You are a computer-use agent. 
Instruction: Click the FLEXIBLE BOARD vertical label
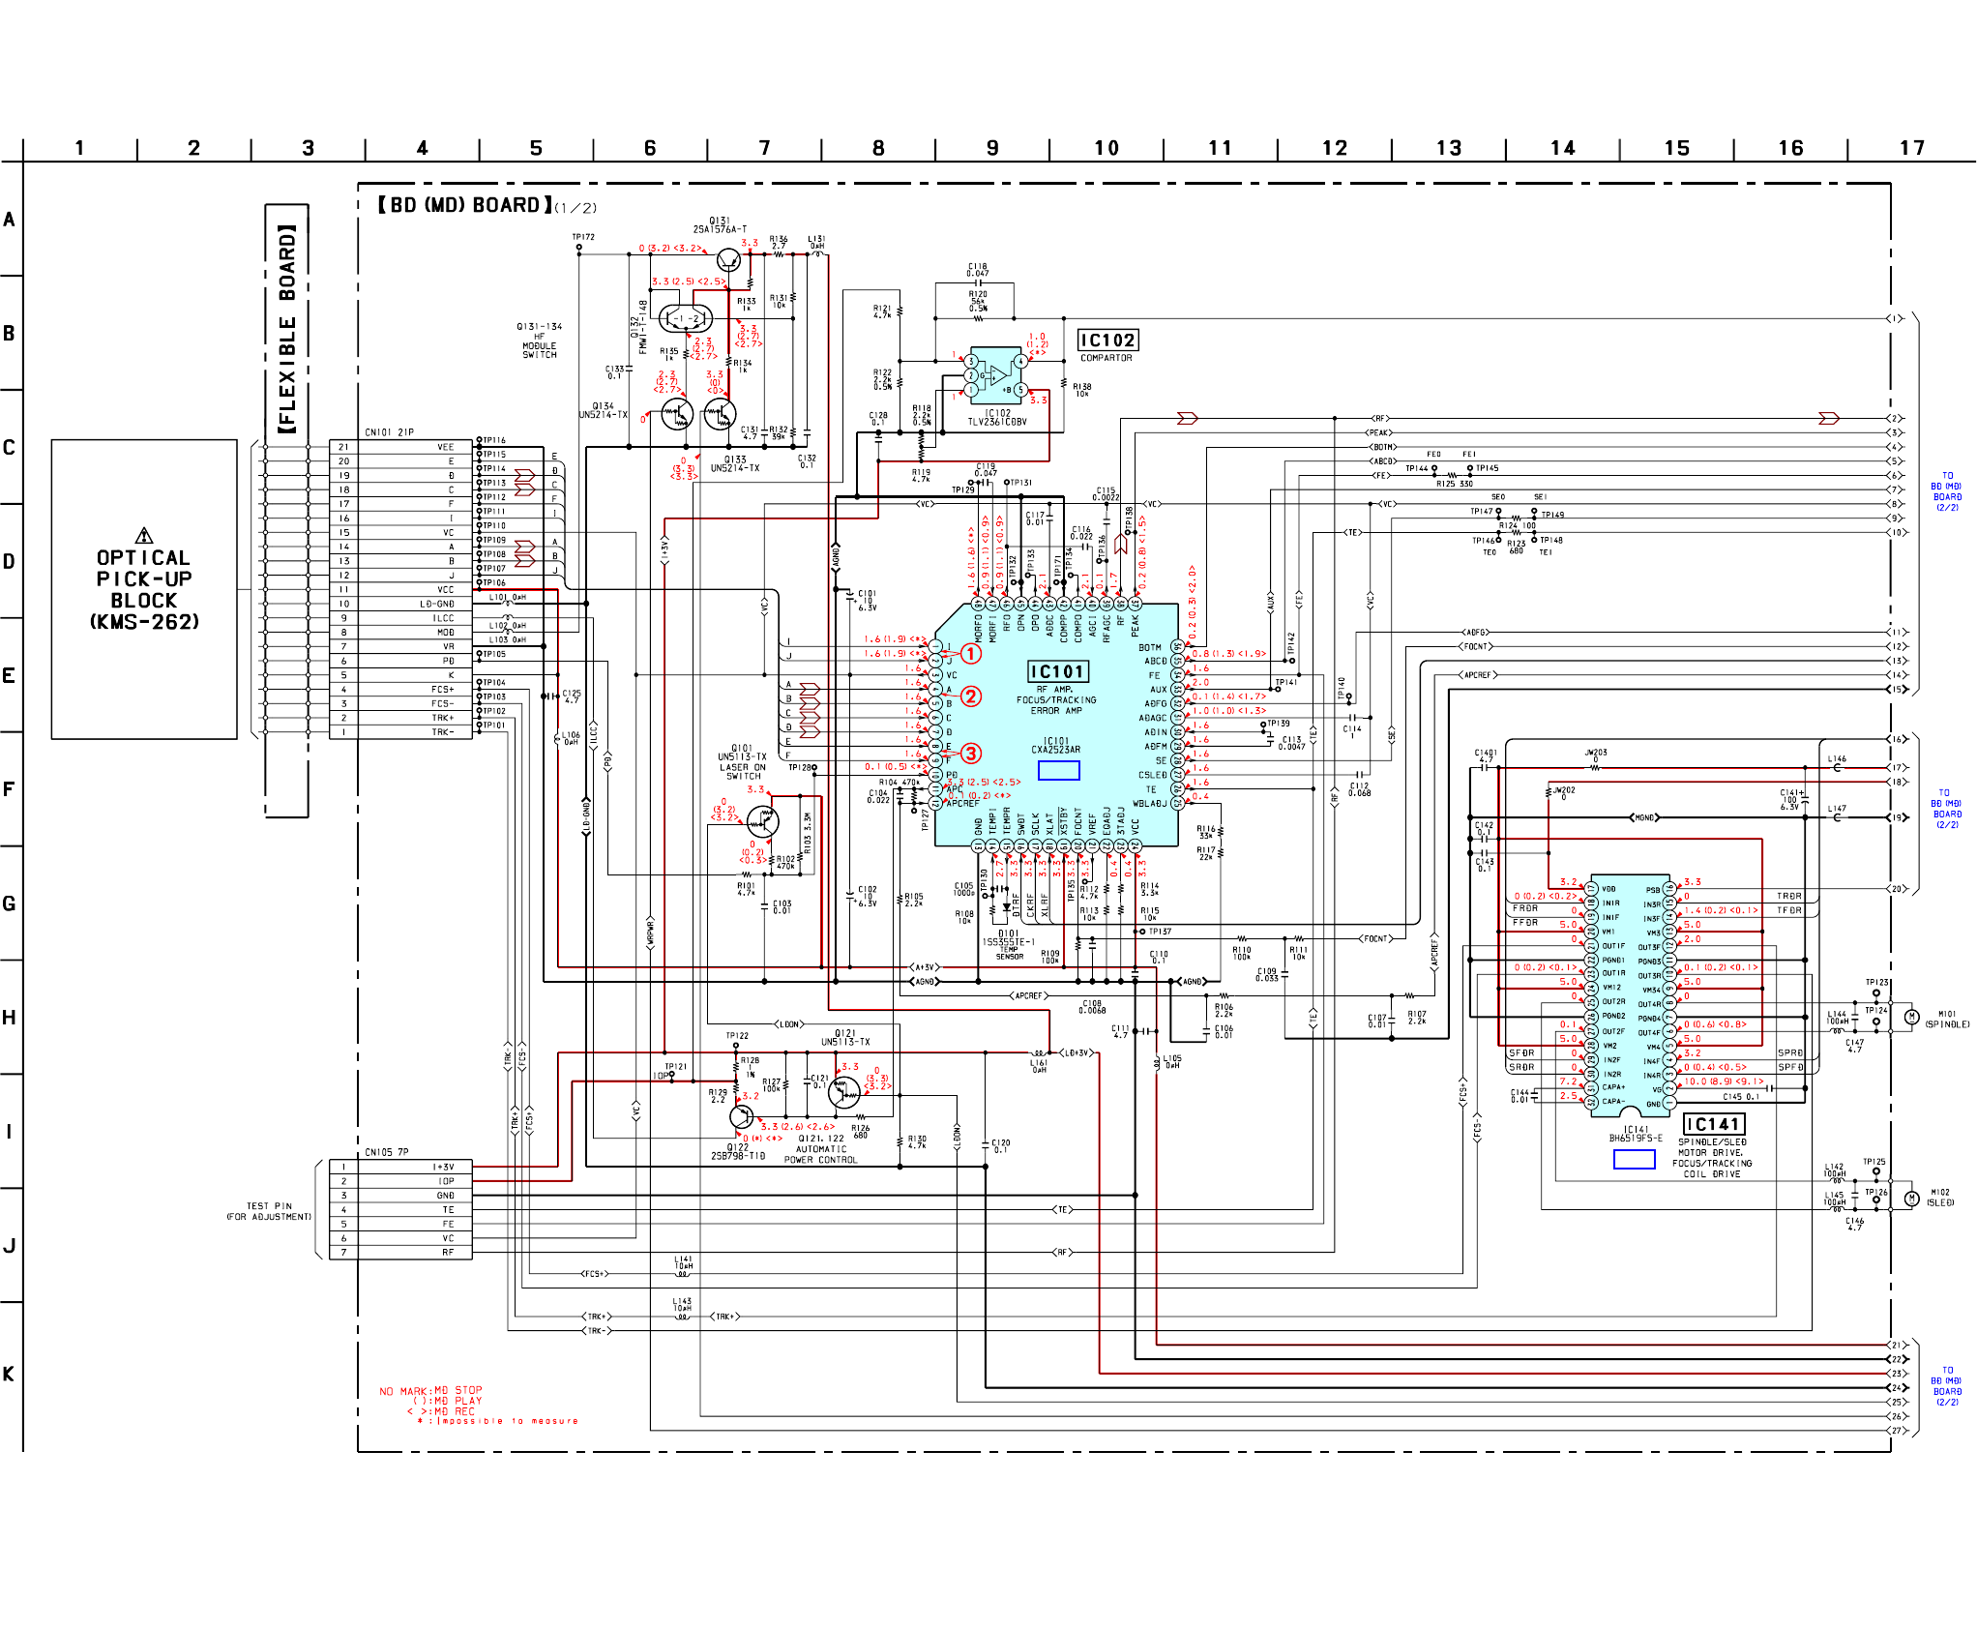[287, 329]
